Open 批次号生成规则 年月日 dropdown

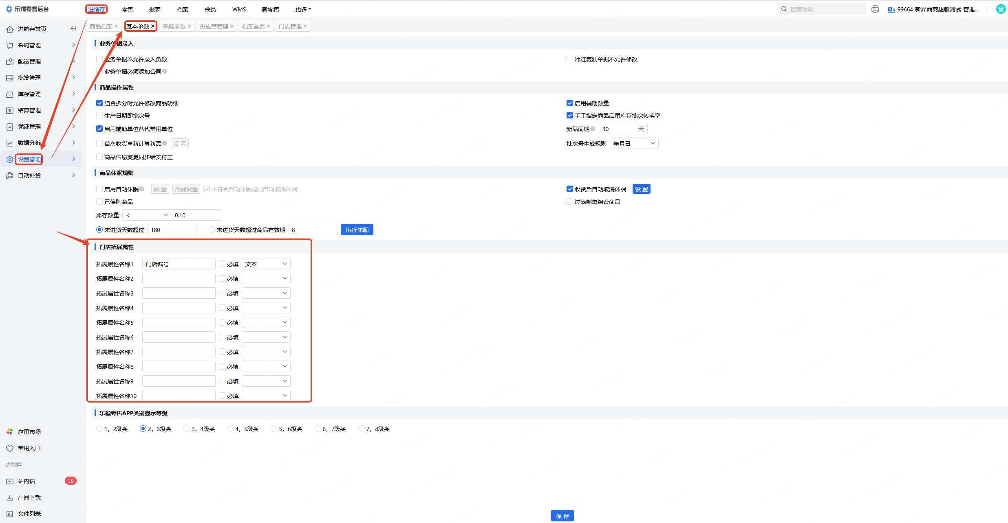coord(634,143)
